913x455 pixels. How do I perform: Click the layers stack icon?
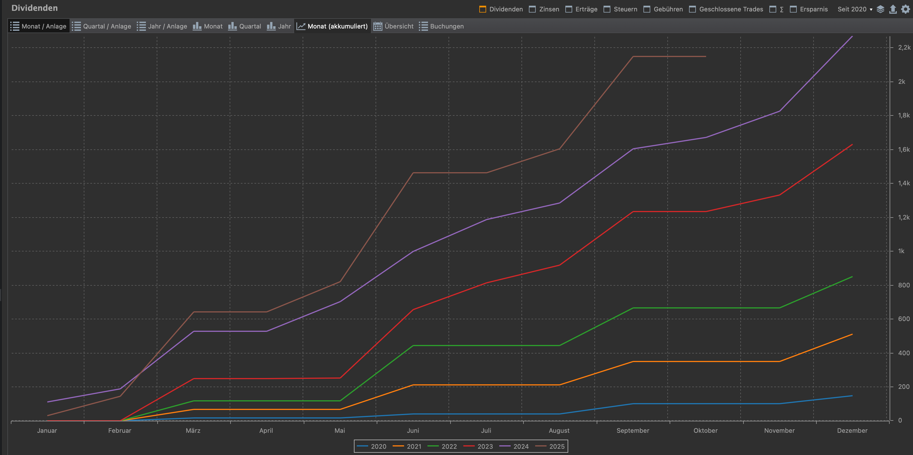point(881,9)
